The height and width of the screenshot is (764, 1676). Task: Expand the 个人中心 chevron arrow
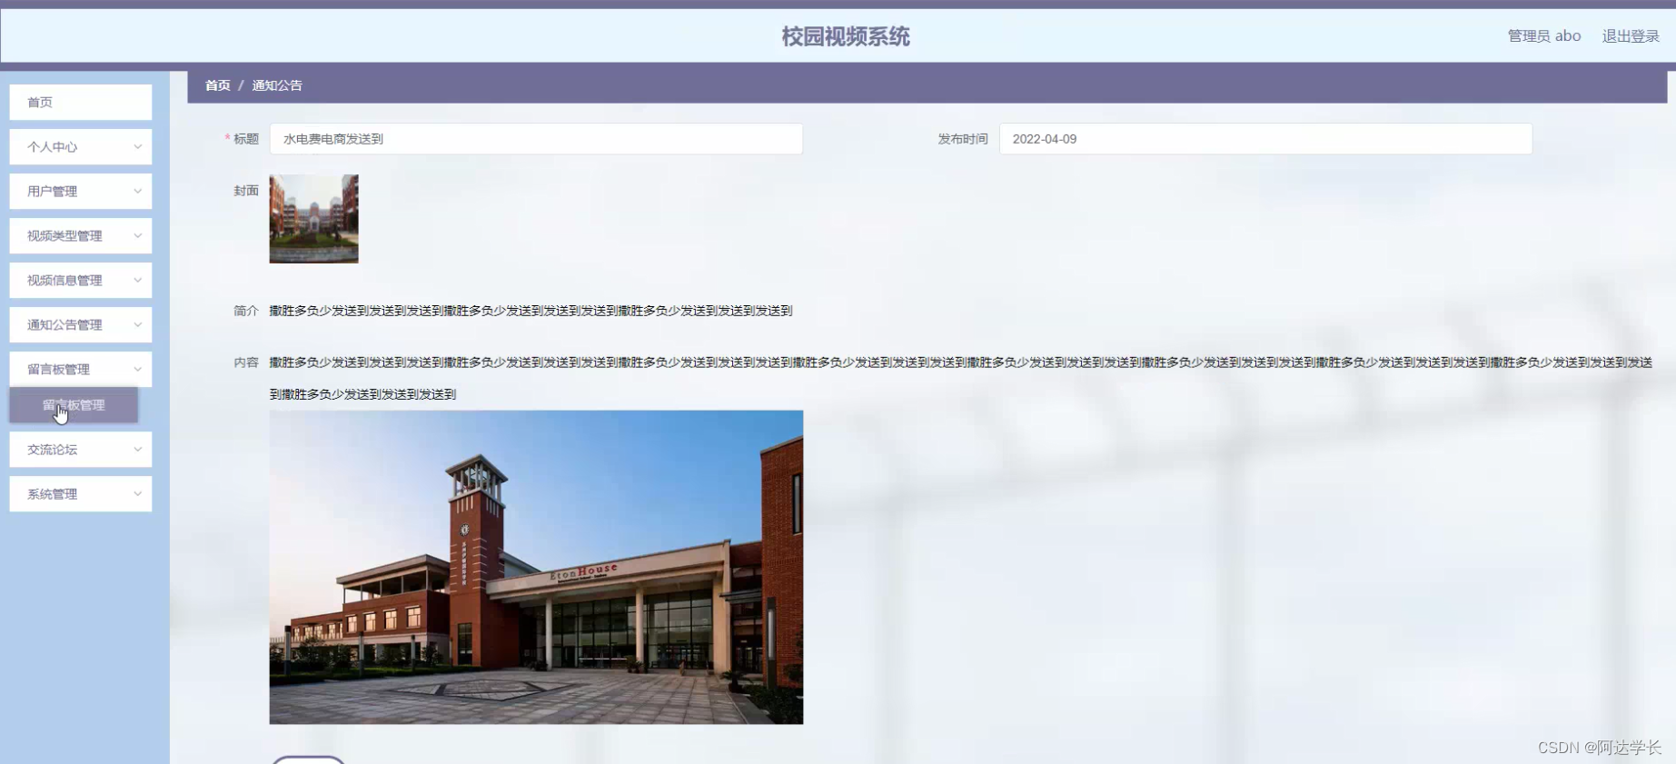pos(137,146)
